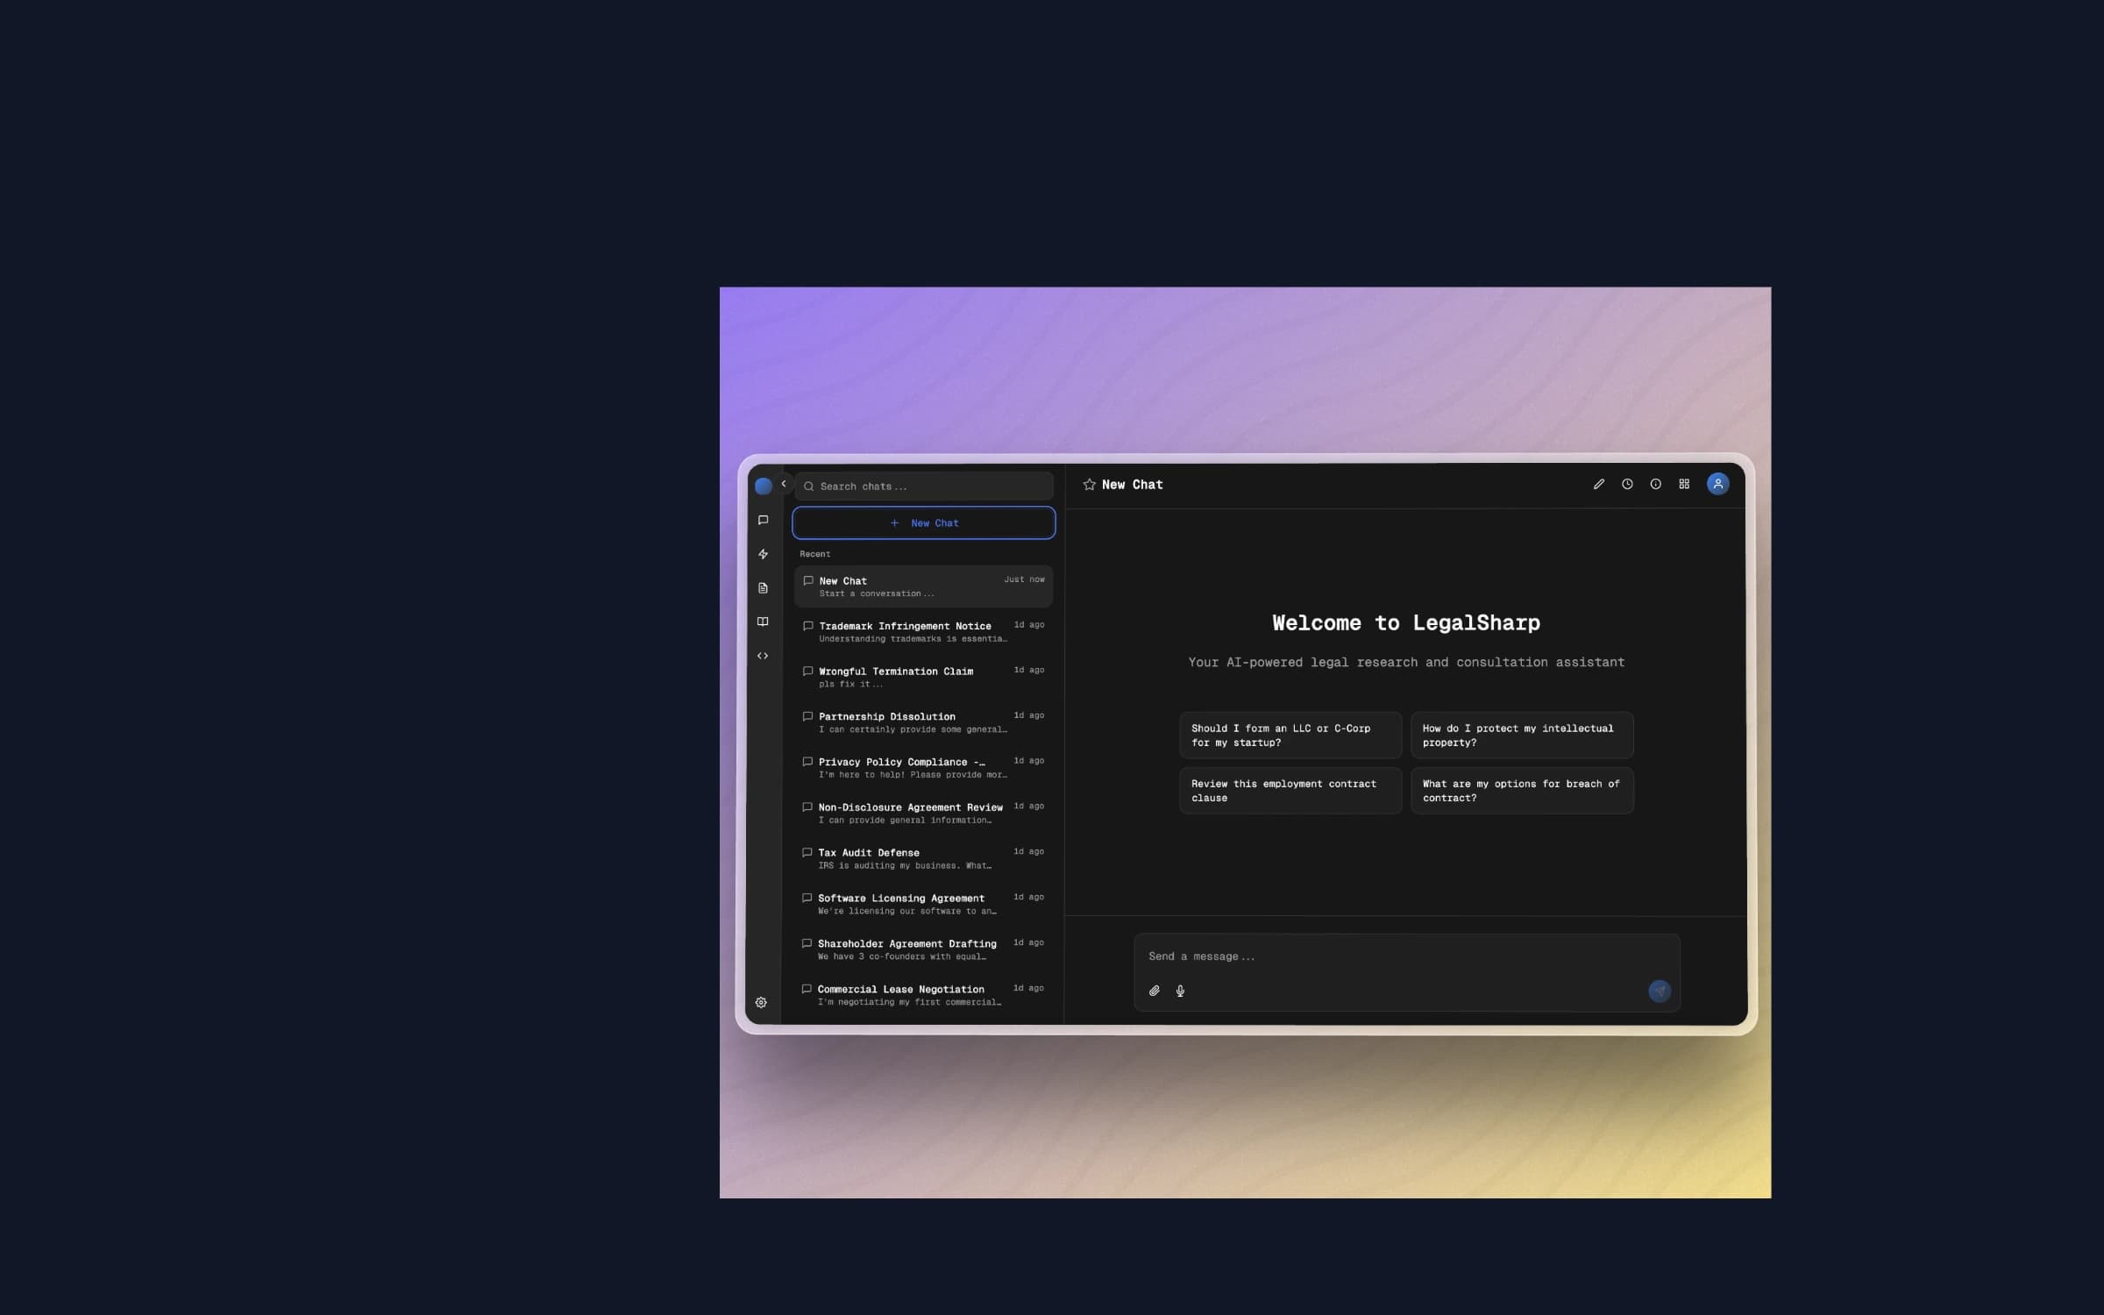Open the grid layout icon in the header
Image resolution: width=2104 pixels, height=1315 pixels.
[x=1684, y=484]
